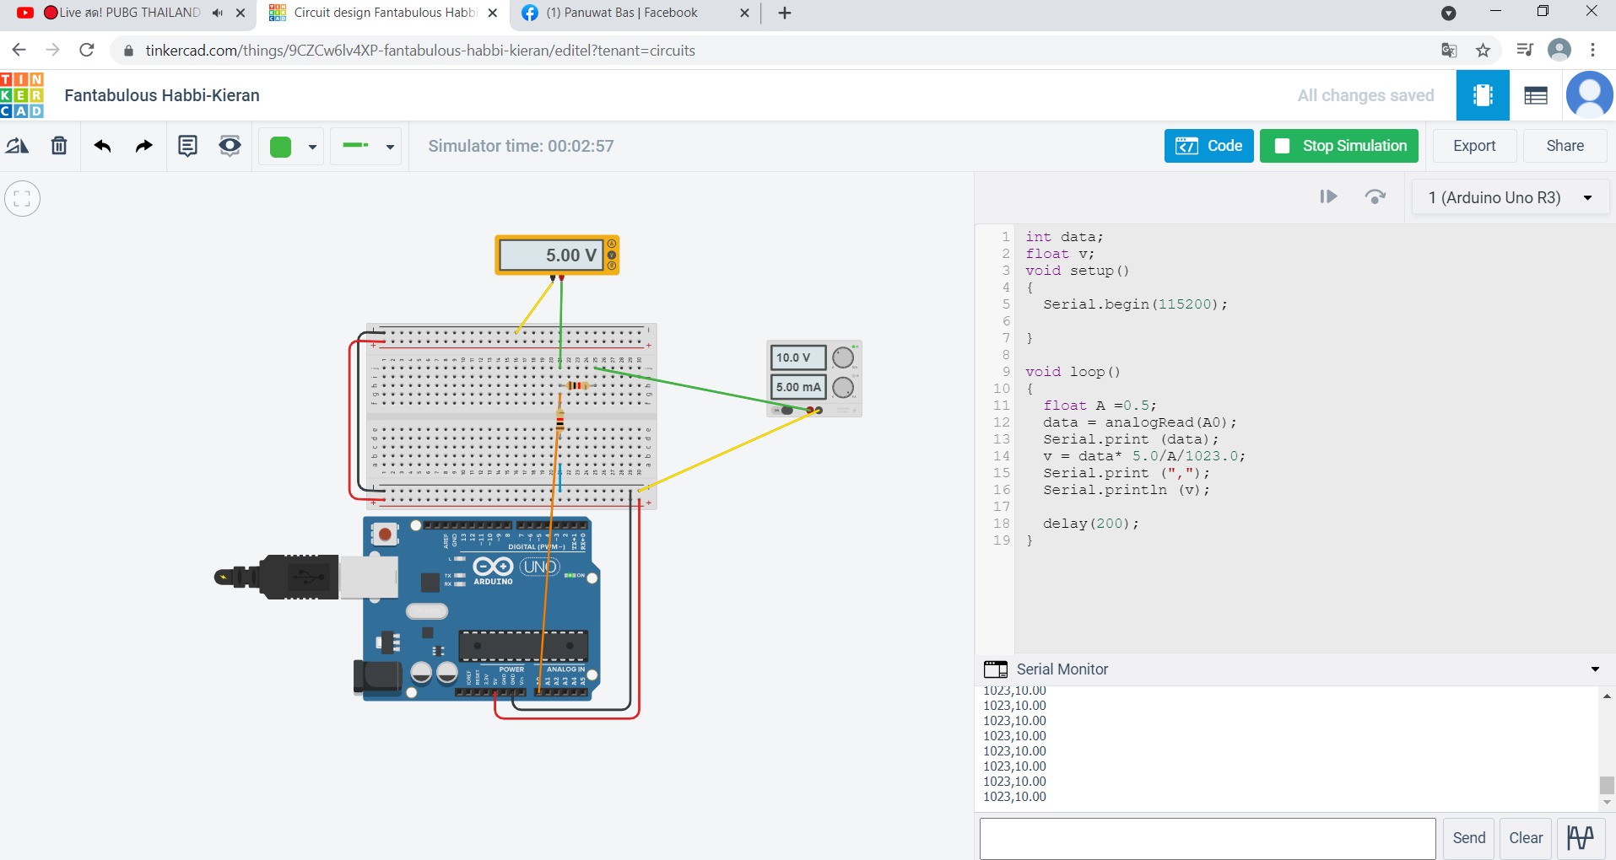This screenshot has height=860, width=1616.
Task: Zoom to fit the circuit view
Action: (23, 199)
